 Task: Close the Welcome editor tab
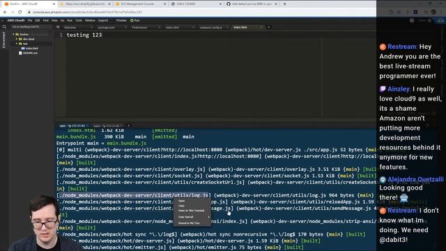tap(91, 27)
